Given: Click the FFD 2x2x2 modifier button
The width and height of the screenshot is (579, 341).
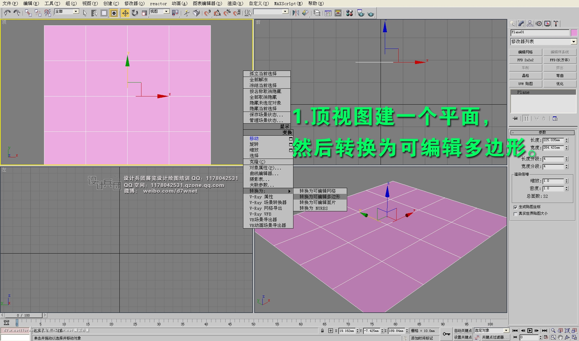Looking at the screenshot, I should coord(526,60).
